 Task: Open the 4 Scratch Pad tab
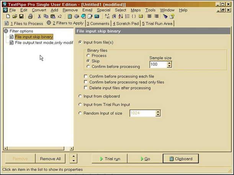pyautogui.click(x=126, y=24)
